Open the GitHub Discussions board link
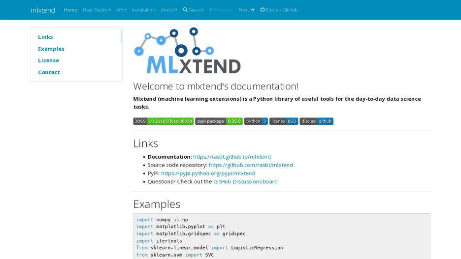Screen dimensions: 461x259 [245, 181]
